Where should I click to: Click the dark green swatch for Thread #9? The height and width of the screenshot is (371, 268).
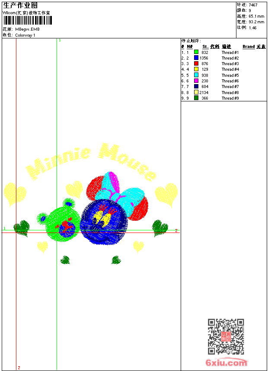click(196, 98)
